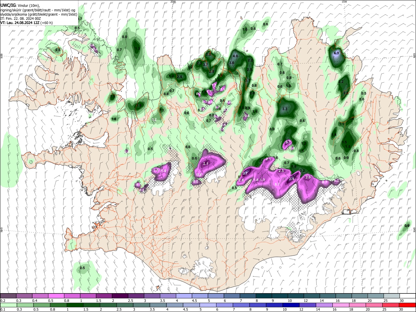416x312 pixels.
Task: Click the 0.1 label in the lower legend row
Action: point(3,309)
